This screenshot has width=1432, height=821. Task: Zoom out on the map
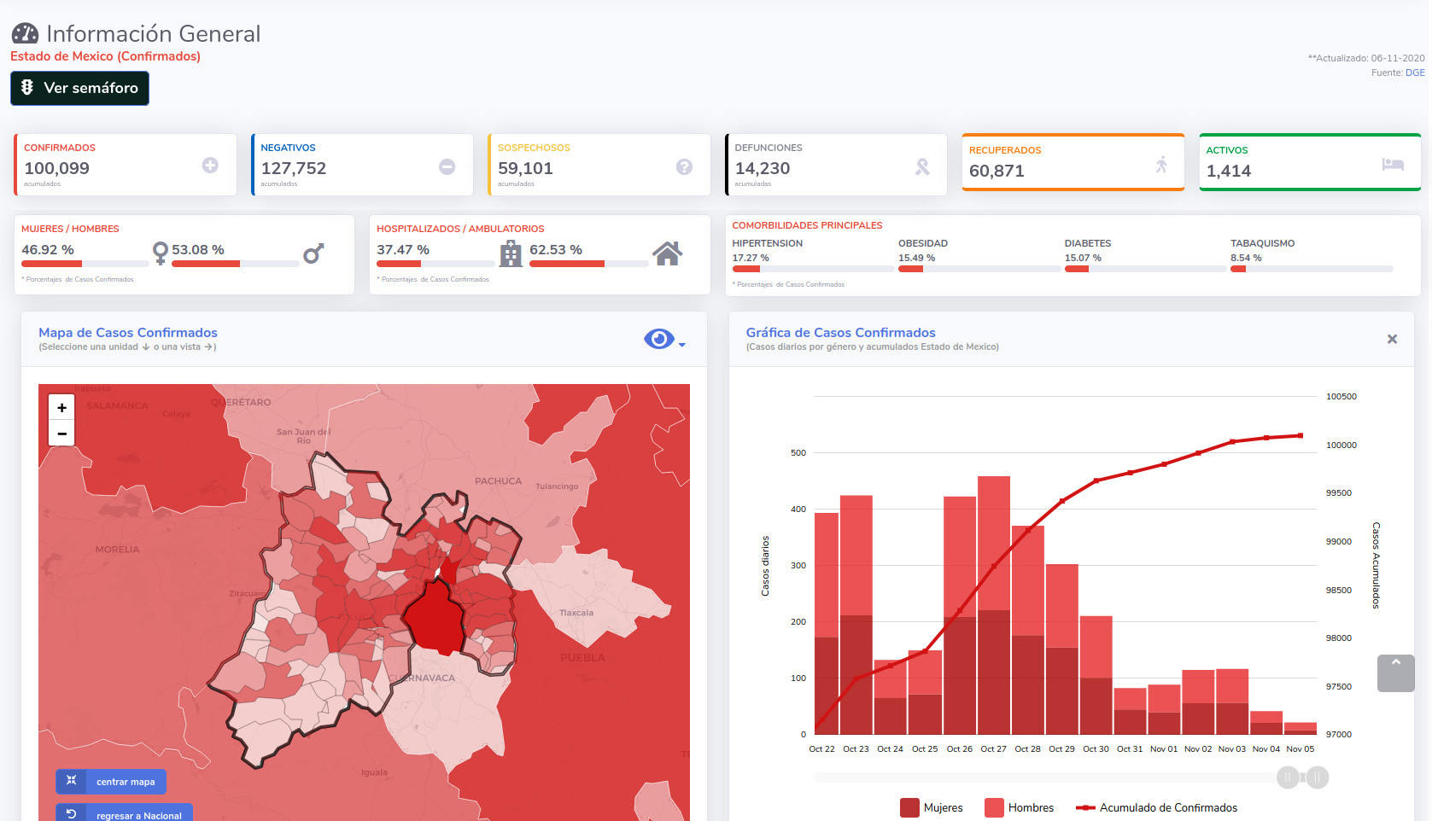pos(61,434)
